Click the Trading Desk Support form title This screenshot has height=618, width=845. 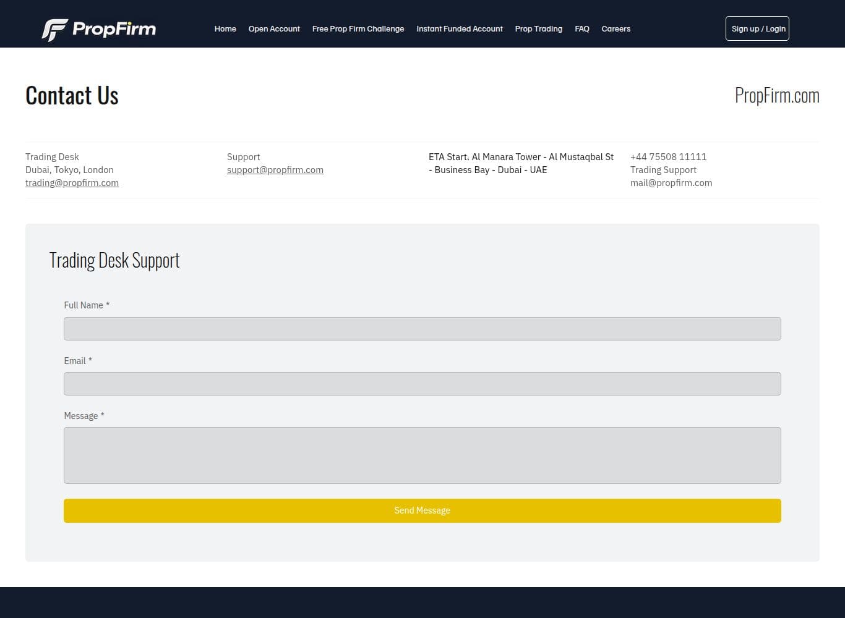click(114, 260)
